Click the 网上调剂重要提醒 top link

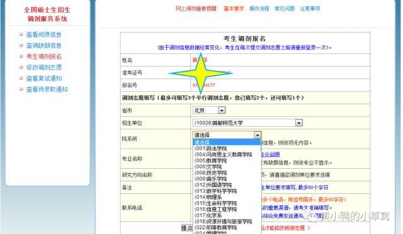point(196,9)
